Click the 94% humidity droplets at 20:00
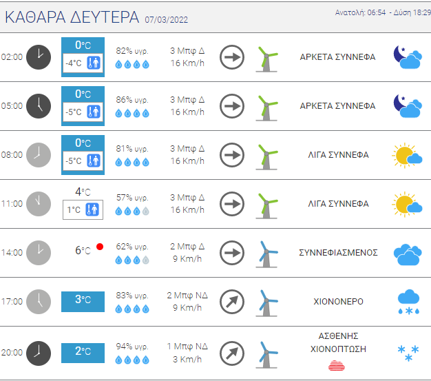The image size is (431, 381). (x=132, y=360)
